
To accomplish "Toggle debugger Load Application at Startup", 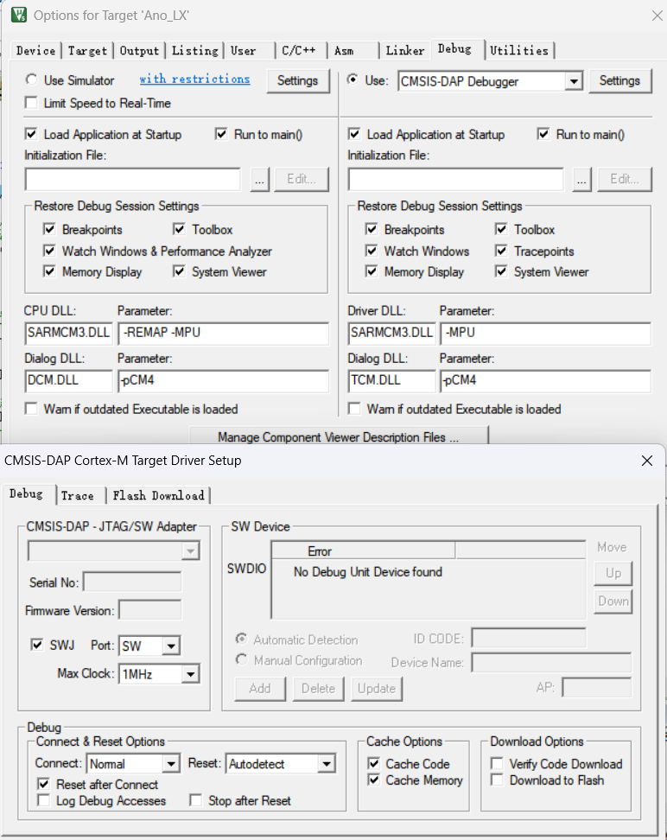I will click(x=354, y=134).
